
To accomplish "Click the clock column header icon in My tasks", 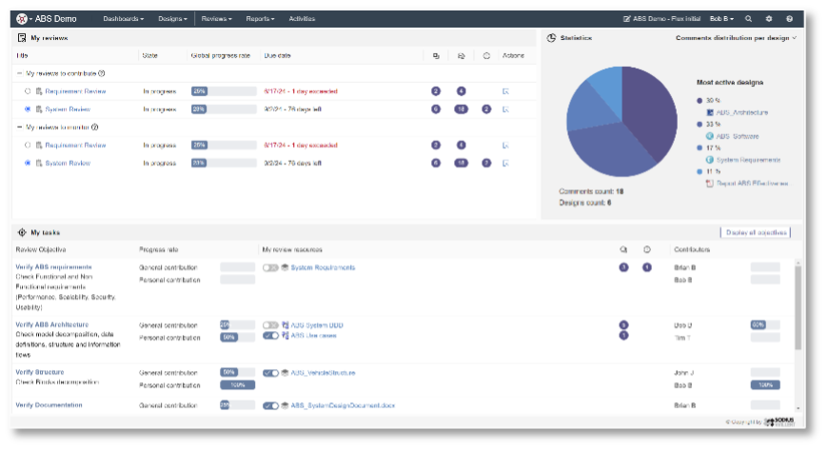I will [647, 250].
